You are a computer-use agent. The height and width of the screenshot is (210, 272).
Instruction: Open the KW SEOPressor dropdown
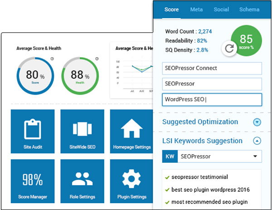(212, 156)
